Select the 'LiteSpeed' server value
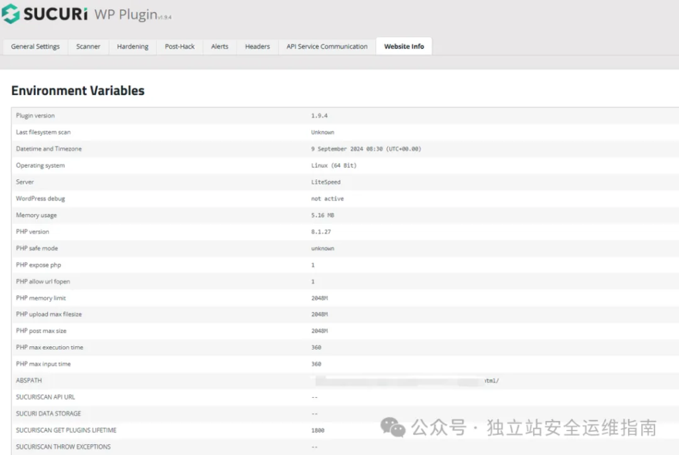Screen dimensions: 679x455 coord(326,182)
